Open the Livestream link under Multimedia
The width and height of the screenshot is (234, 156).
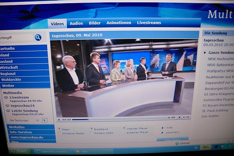coord(19,97)
